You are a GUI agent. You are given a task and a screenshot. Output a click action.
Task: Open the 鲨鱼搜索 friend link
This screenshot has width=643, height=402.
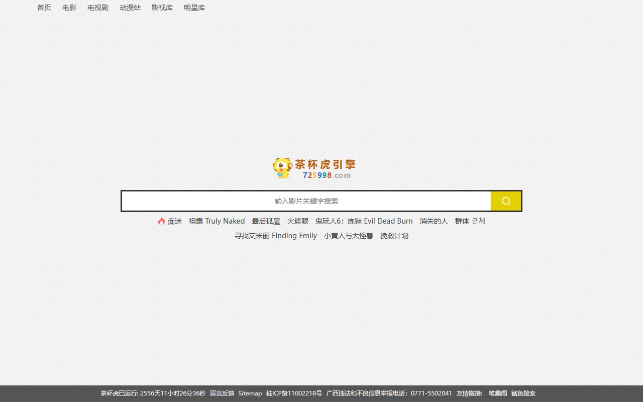pos(523,393)
